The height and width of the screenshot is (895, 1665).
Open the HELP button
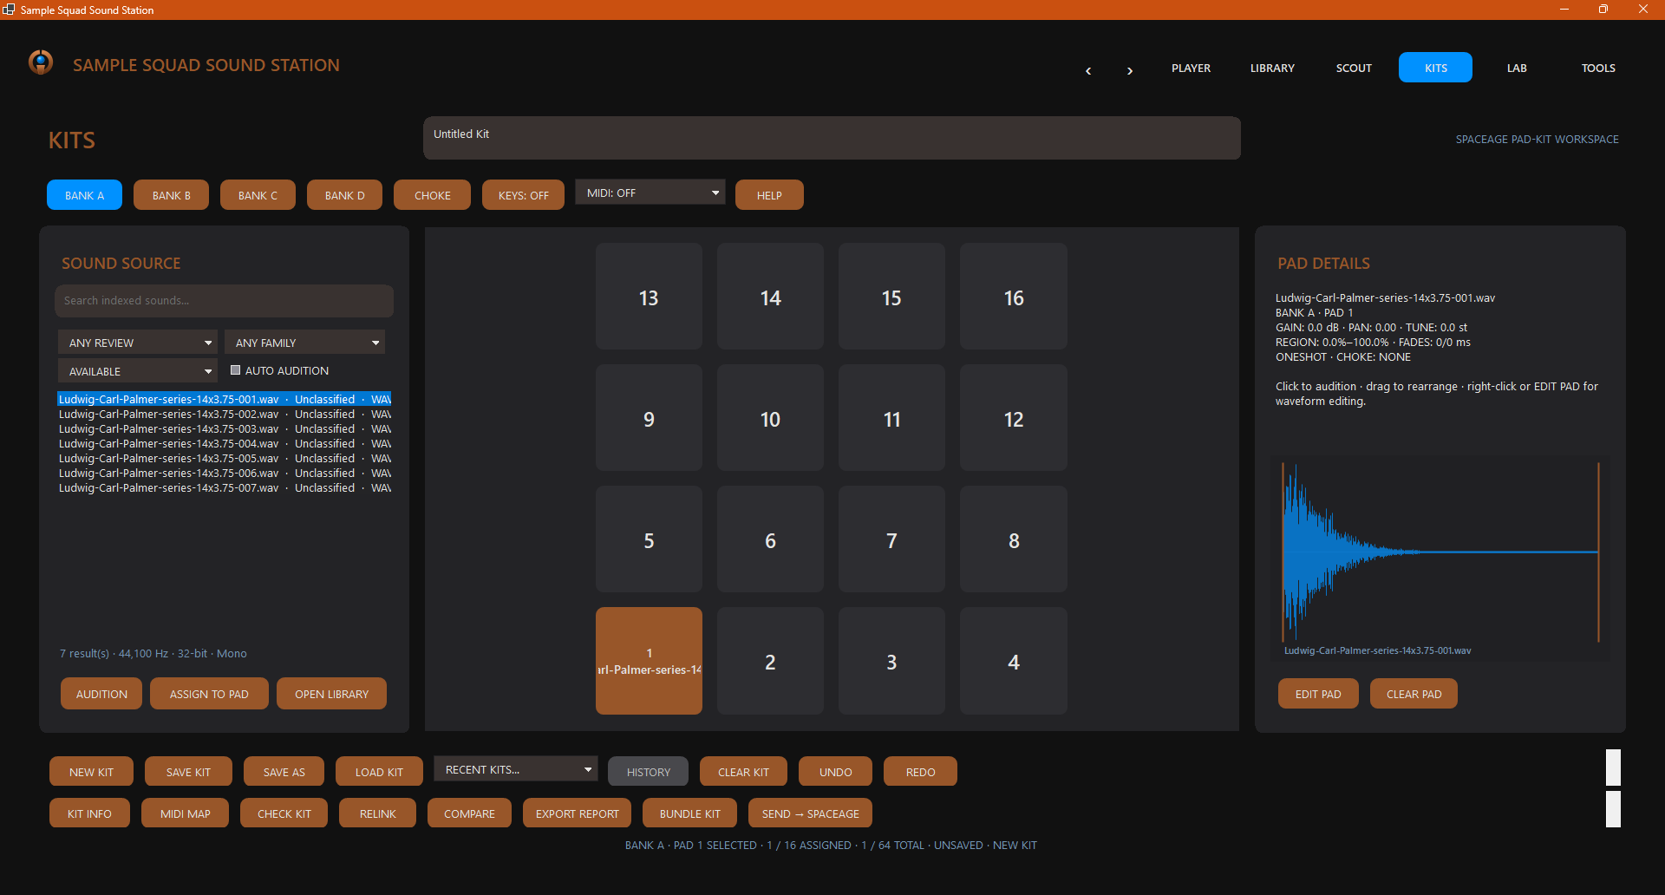[769, 195]
